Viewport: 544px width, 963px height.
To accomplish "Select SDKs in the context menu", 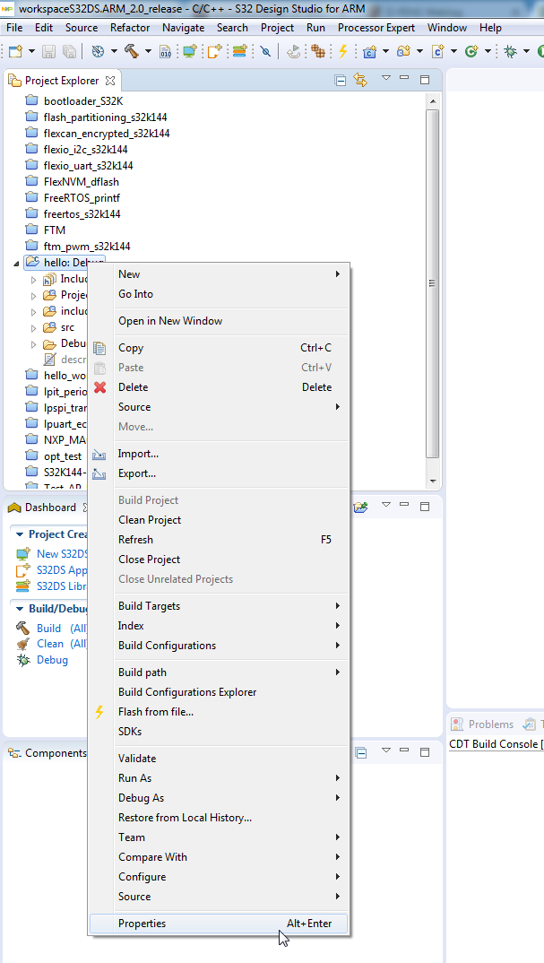I will pos(219,732).
